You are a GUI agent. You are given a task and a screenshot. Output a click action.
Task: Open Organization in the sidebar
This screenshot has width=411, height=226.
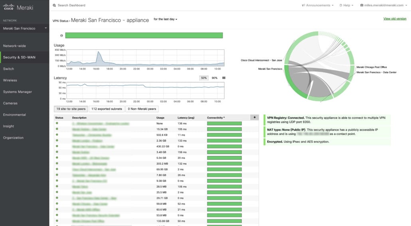25,138
